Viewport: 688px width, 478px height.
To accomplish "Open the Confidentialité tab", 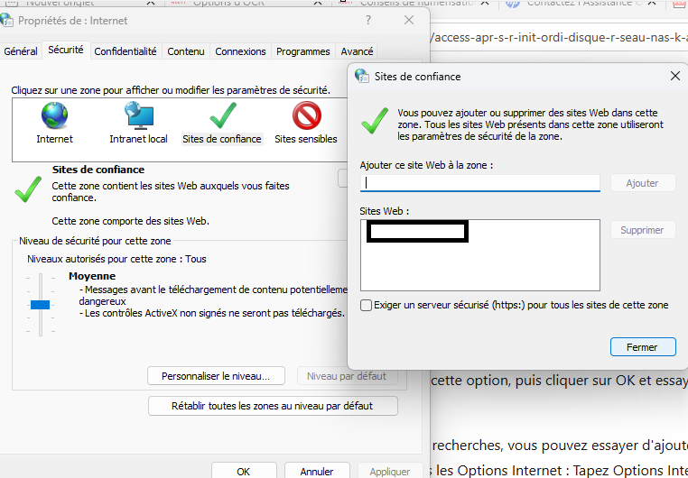I will coord(126,51).
